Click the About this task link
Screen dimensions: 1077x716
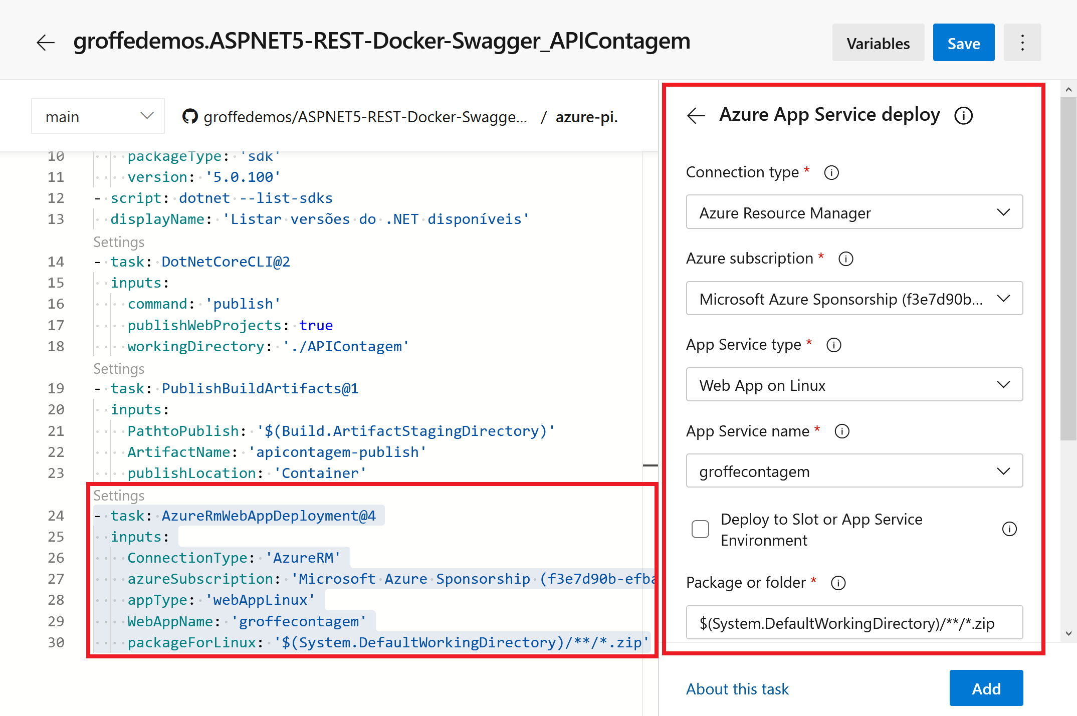point(737,688)
